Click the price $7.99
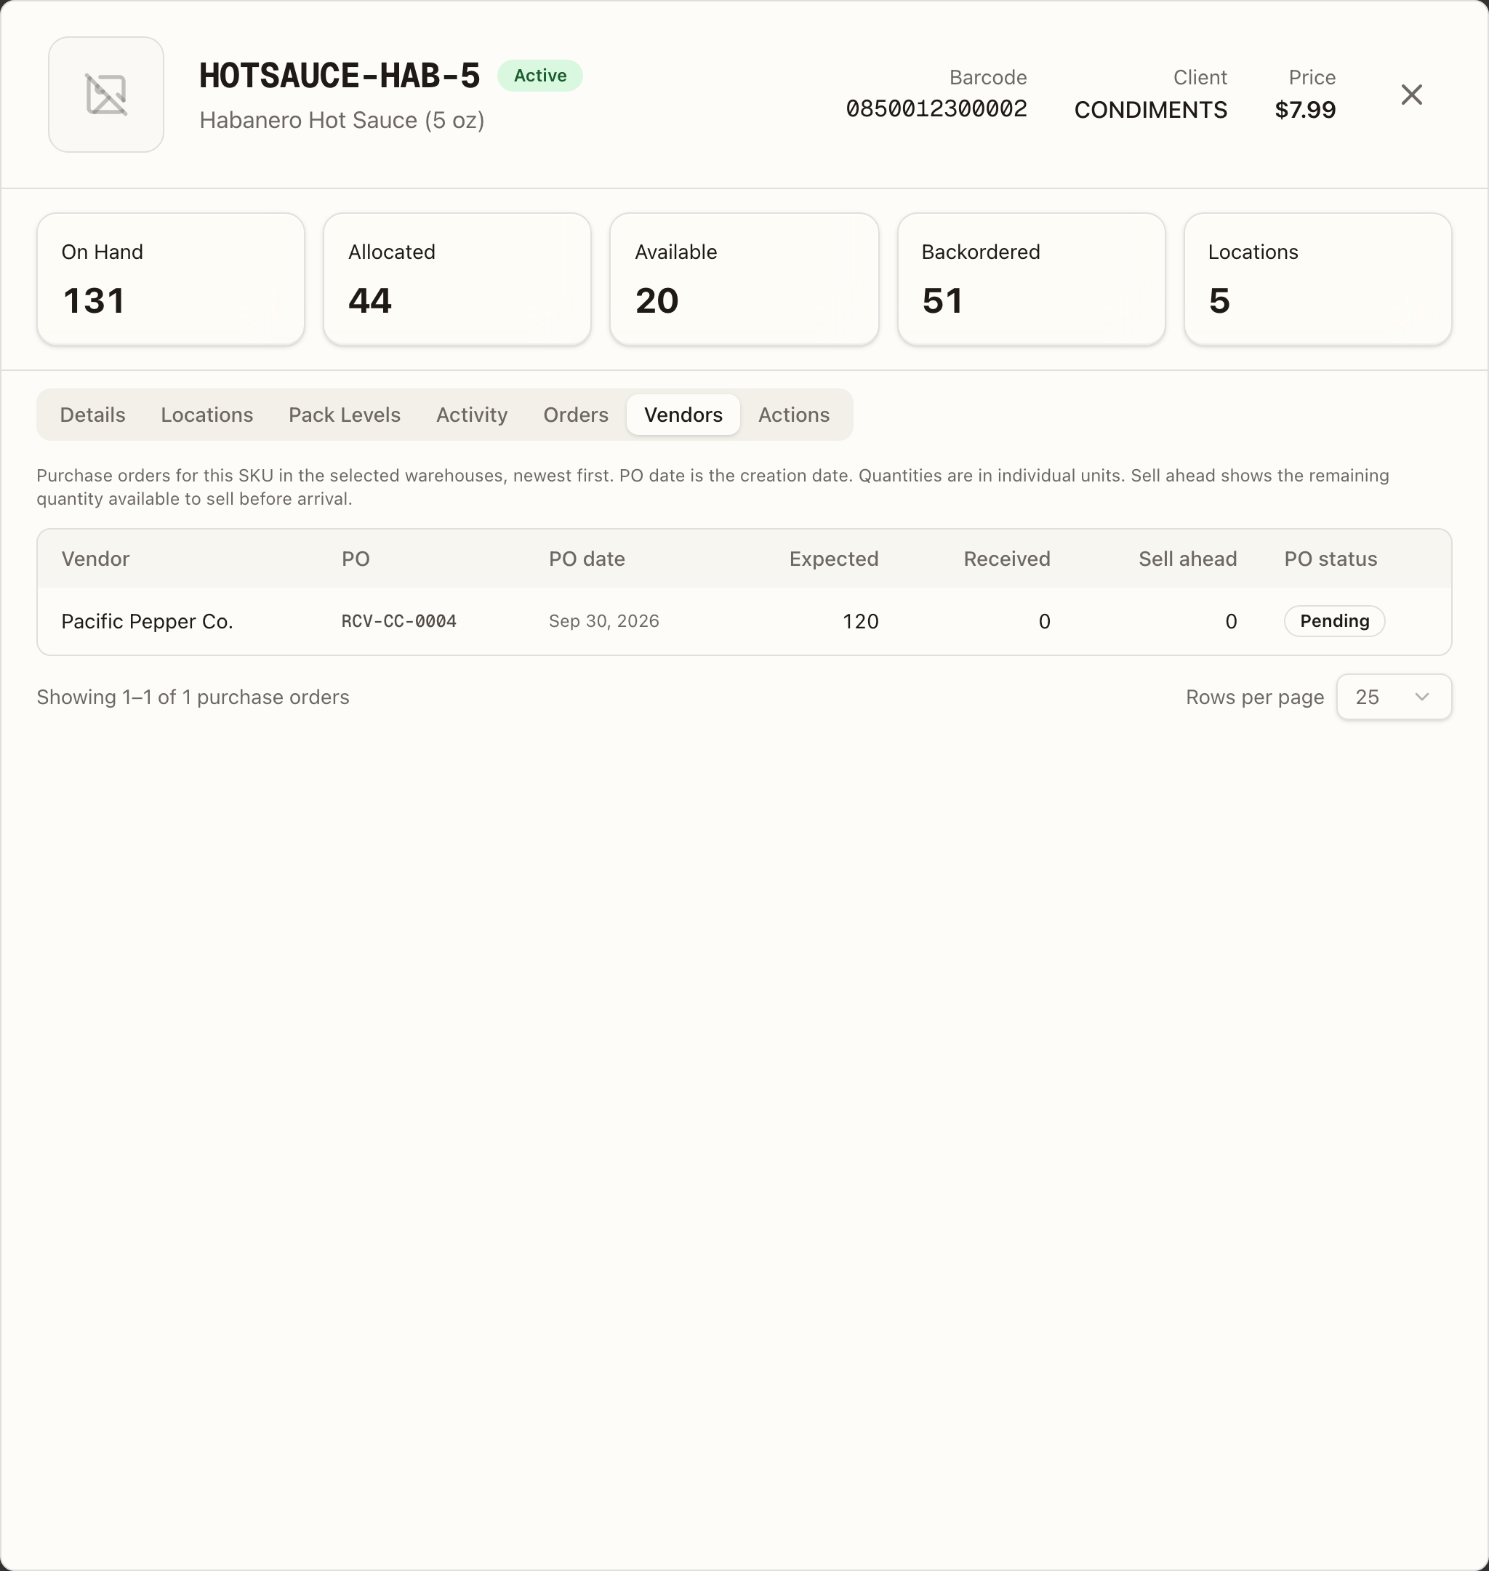This screenshot has width=1489, height=1571. (x=1305, y=110)
